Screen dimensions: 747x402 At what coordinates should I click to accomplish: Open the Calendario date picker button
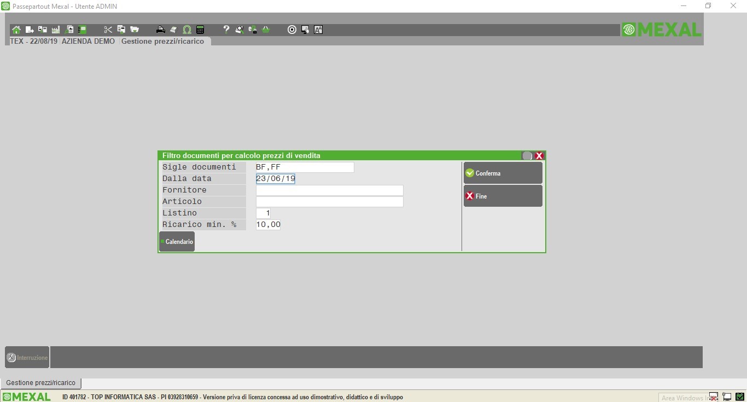coord(177,242)
